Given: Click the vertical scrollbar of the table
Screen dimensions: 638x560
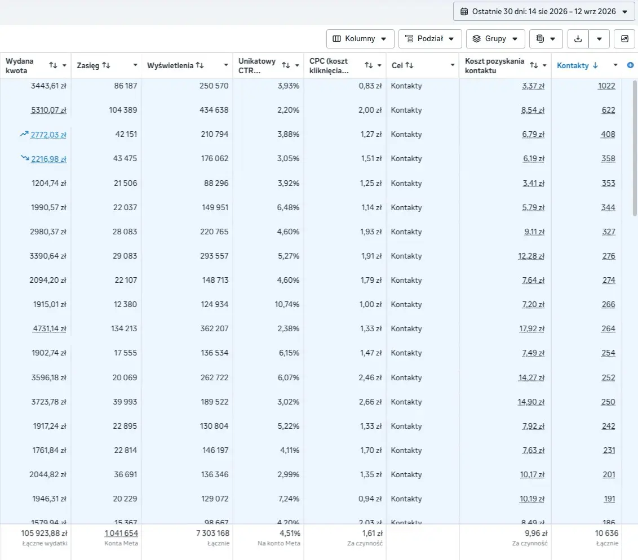Looking at the screenshot, I should 635,148.
